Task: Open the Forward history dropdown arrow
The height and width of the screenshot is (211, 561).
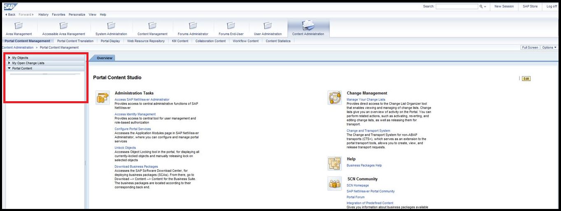Action: tap(33, 14)
